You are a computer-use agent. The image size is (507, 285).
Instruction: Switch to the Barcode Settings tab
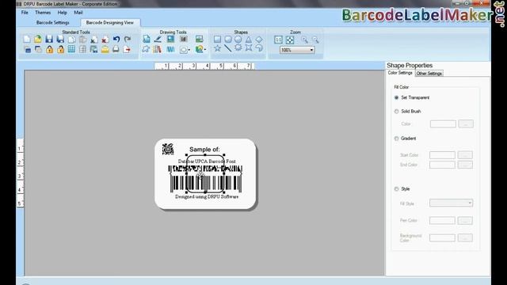pyautogui.click(x=53, y=23)
